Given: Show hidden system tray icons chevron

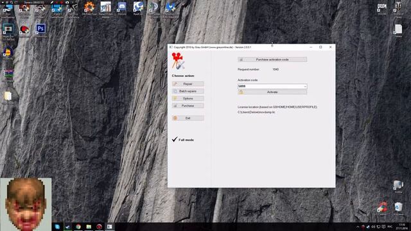Looking at the screenshot, I should click(358, 227).
